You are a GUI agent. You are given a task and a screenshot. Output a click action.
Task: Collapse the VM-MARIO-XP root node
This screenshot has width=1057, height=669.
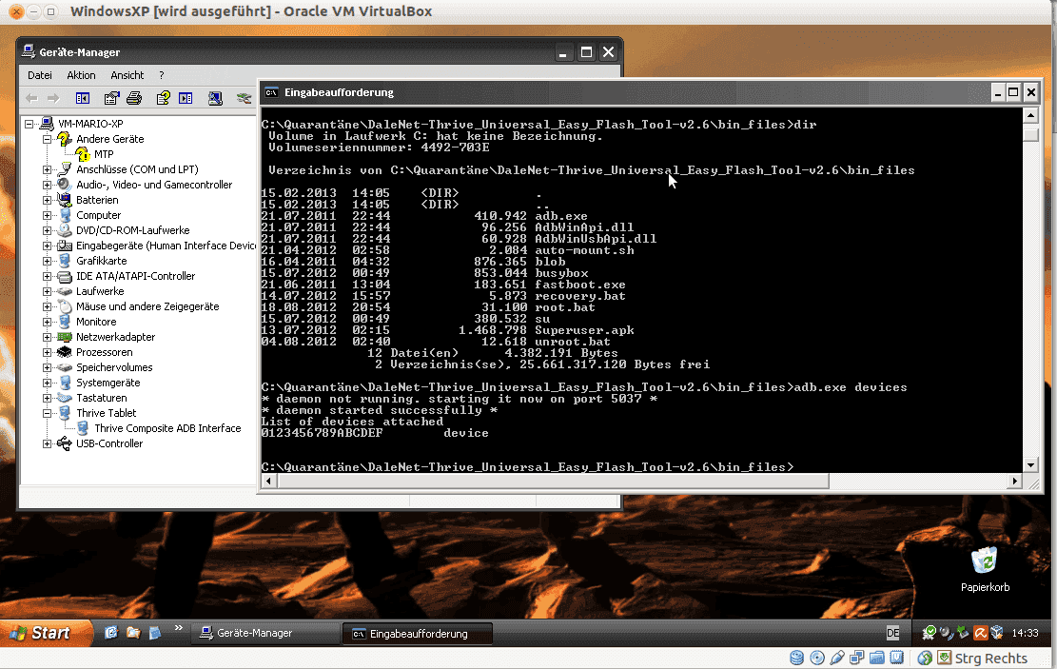[x=29, y=124]
